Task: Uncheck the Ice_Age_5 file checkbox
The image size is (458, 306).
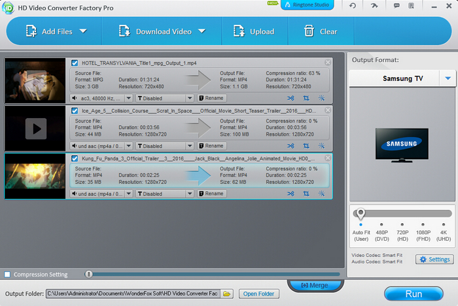Action: (x=75, y=111)
